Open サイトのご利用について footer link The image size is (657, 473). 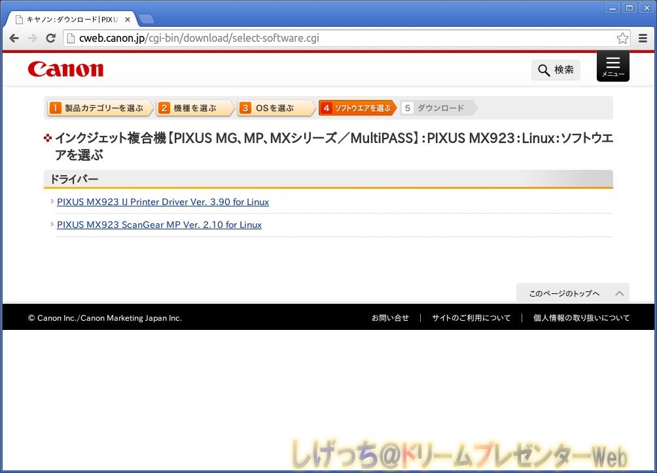tap(471, 318)
